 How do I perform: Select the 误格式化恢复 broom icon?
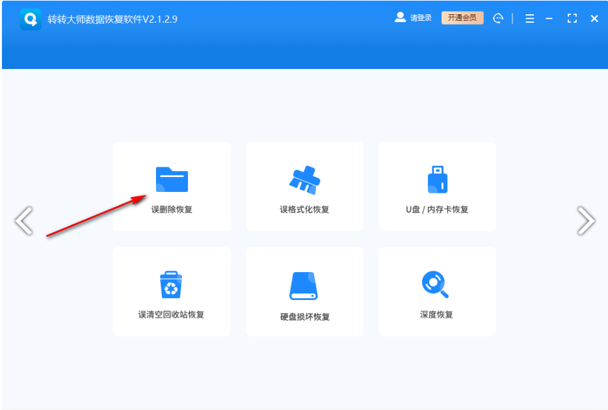(305, 180)
